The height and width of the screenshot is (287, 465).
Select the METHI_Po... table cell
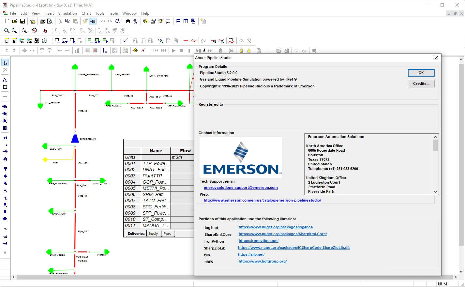coord(156,188)
